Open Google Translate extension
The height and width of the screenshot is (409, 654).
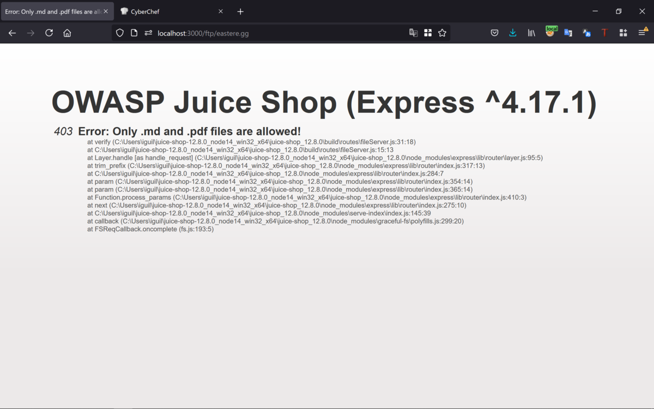coord(568,33)
